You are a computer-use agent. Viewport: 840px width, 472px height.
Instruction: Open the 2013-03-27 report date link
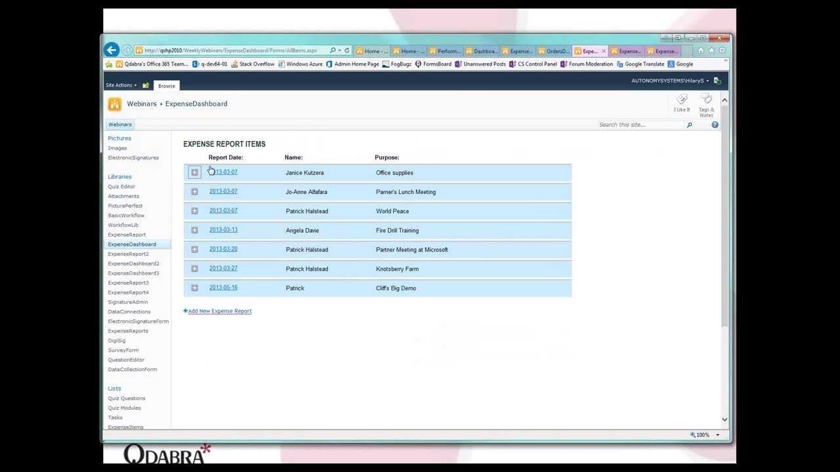pyautogui.click(x=223, y=268)
